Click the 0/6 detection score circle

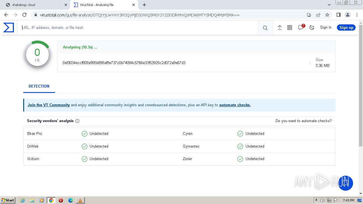(37, 55)
